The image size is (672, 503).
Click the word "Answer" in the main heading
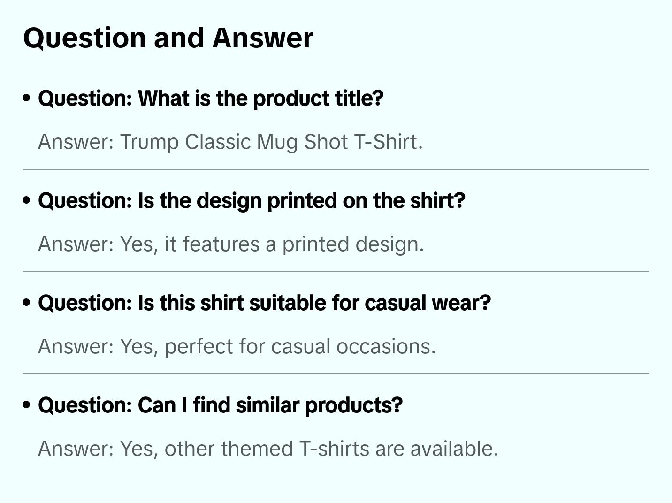click(263, 38)
